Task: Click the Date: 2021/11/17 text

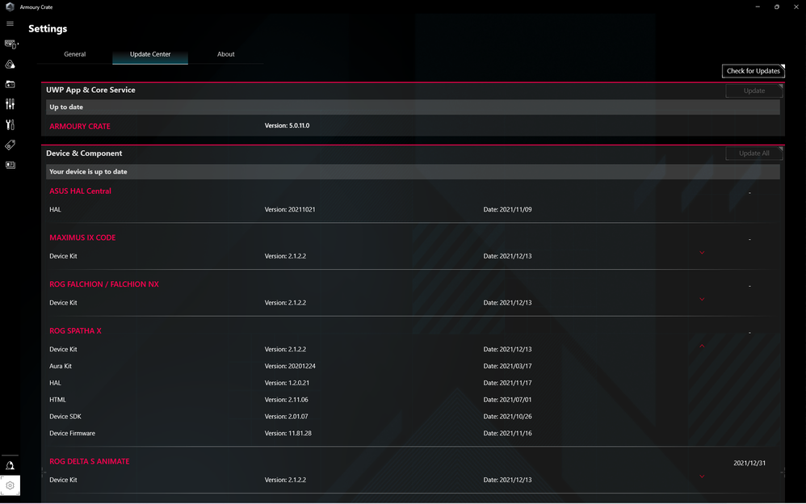Action: (507, 383)
